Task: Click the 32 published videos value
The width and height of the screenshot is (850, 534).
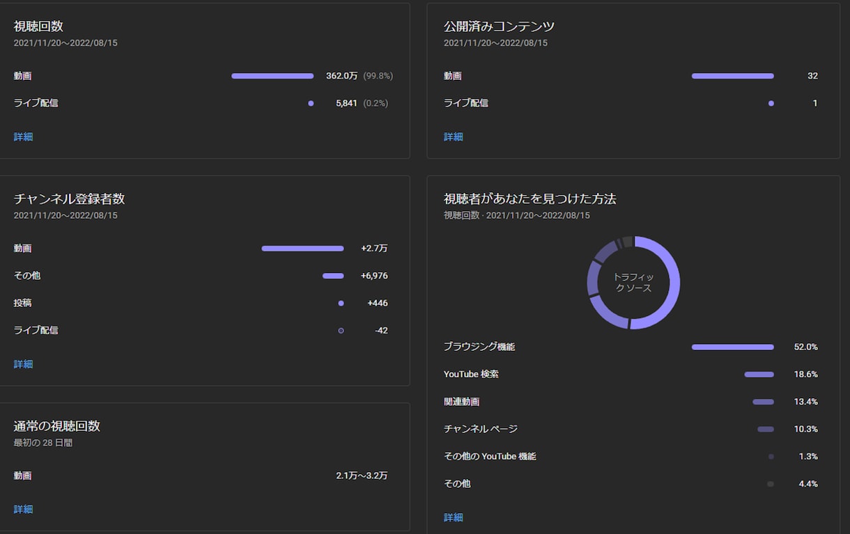Action: click(812, 76)
